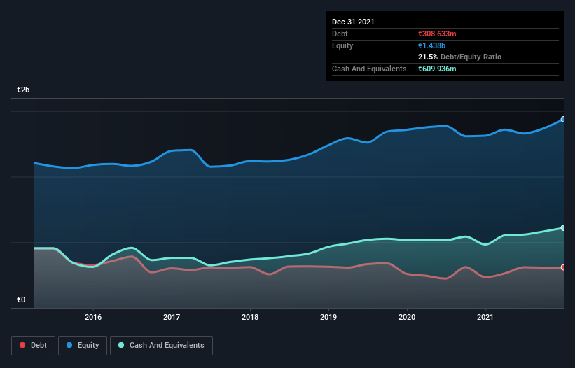This screenshot has width=575, height=368.
Task: Click the Equity label in the tooltip
Action: coord(342,45)
